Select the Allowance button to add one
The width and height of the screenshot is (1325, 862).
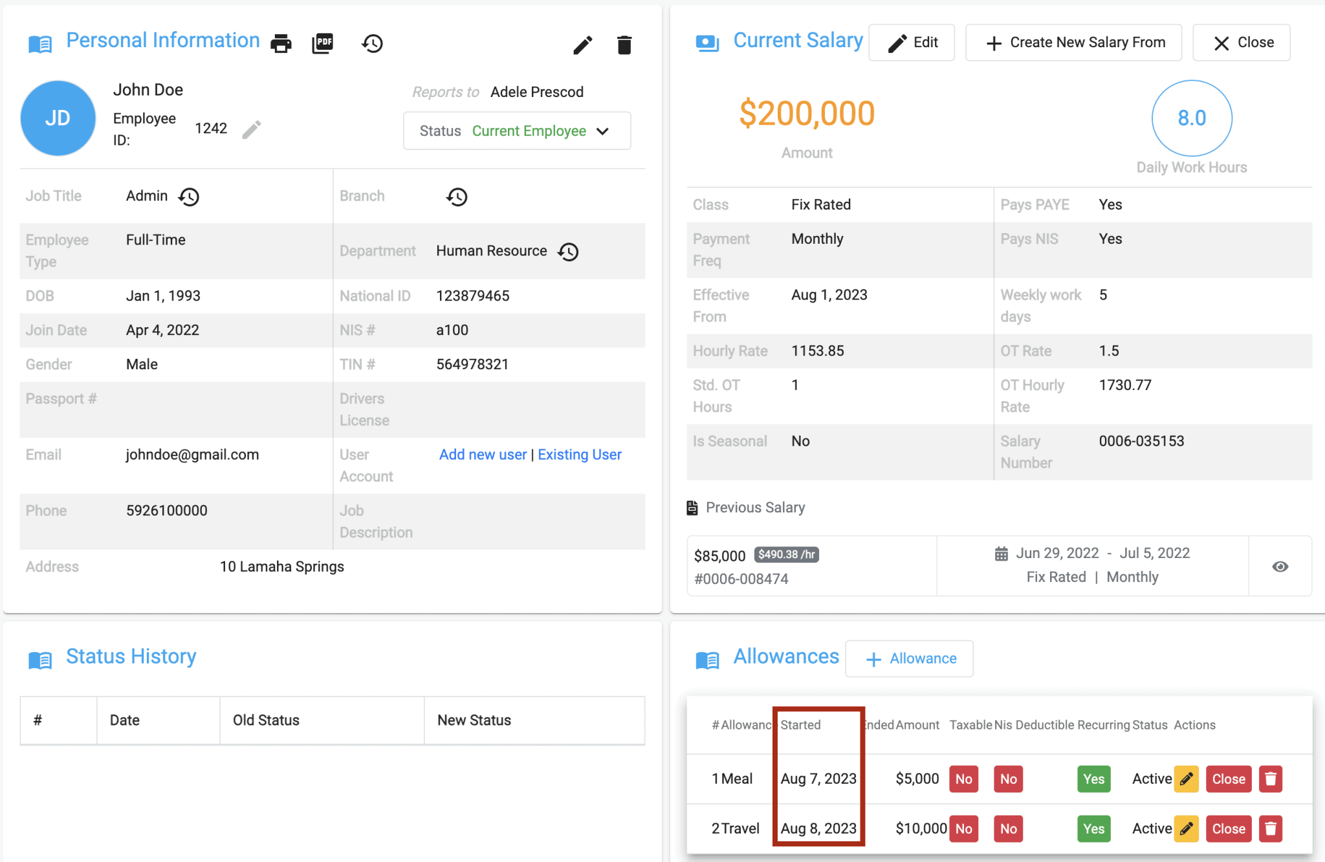pos(909,658)
